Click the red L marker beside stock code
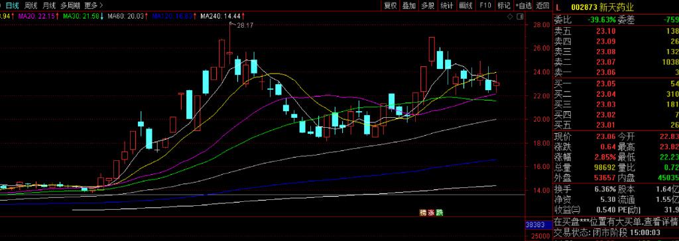This screenshot has width=679, height=241. (x=558, y=7)
